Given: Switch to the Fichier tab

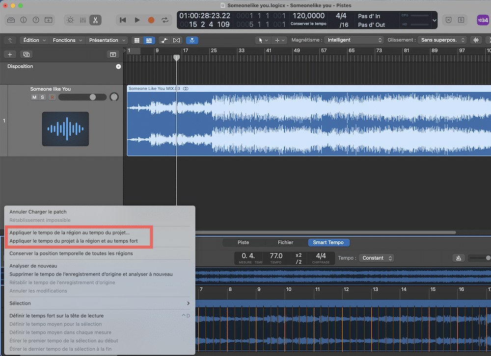Looking at the screenshot, I should [x=285, y=242].
